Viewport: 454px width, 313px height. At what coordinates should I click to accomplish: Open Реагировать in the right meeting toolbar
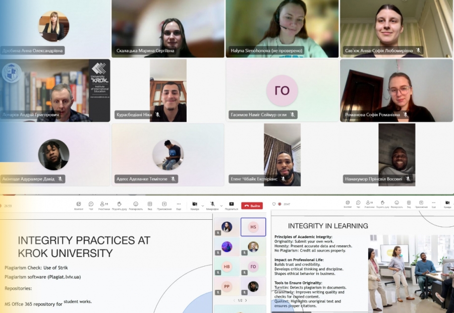(396, 204)
